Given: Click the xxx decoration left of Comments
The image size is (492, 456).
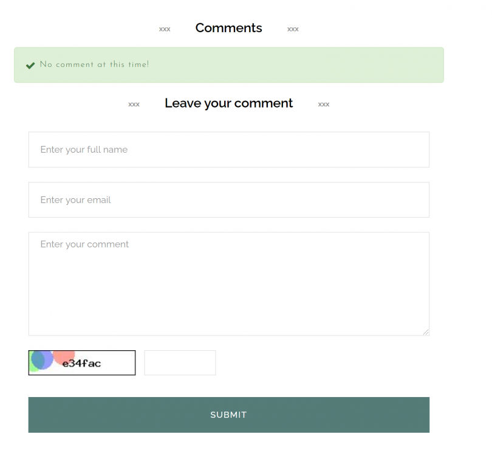Looking at the screenshot, I should (164, 29).
